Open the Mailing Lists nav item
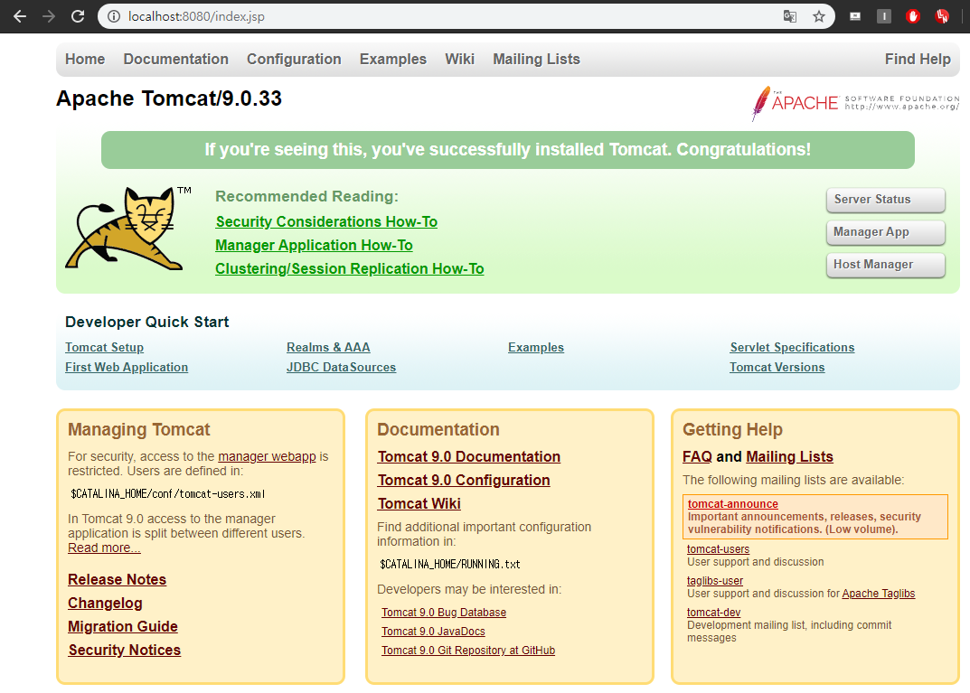The width and height of the screenshot is (970, 693). point(536,60)
